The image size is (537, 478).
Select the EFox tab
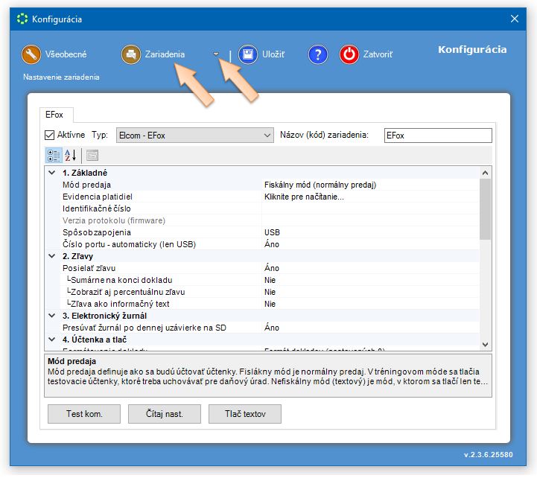[54, 115]
